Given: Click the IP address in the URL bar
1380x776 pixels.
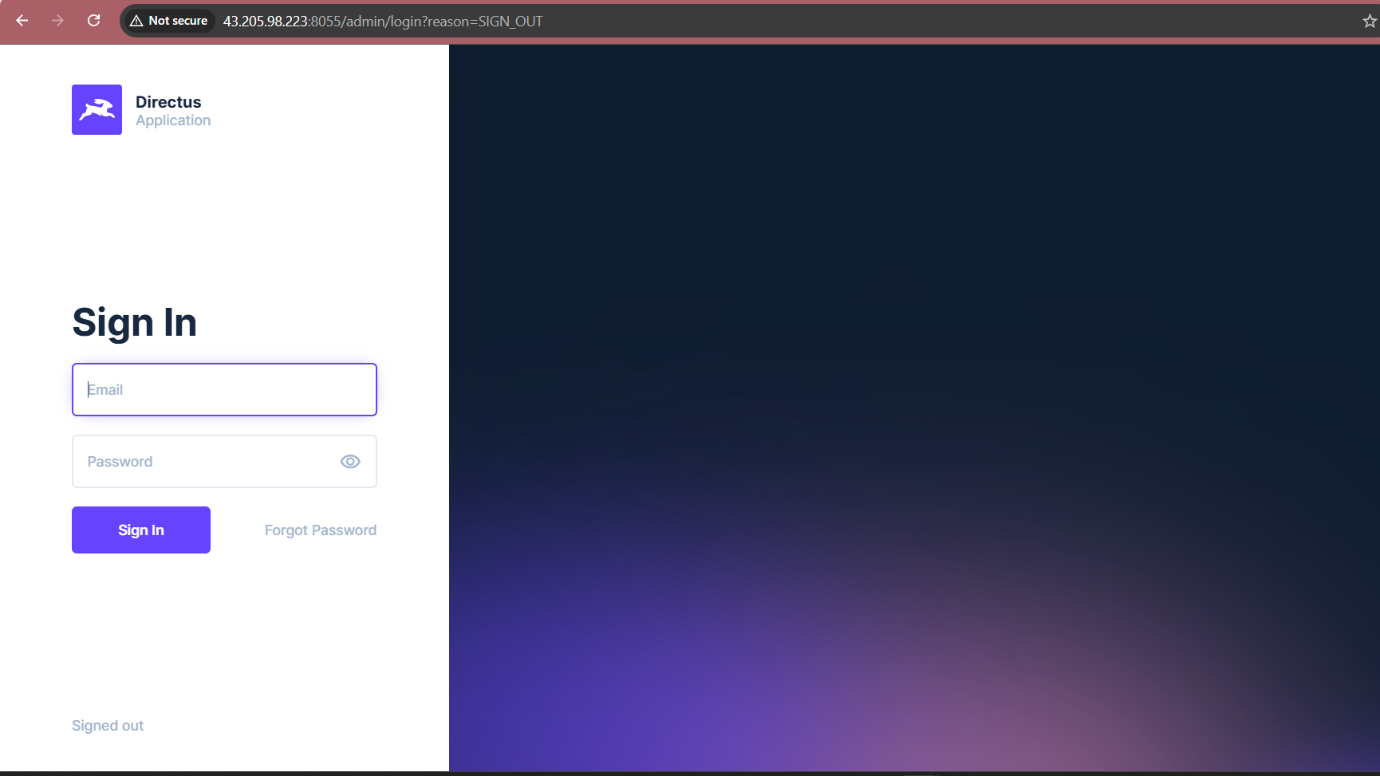Looking at the screenshot, I should [x=265, y=22].
